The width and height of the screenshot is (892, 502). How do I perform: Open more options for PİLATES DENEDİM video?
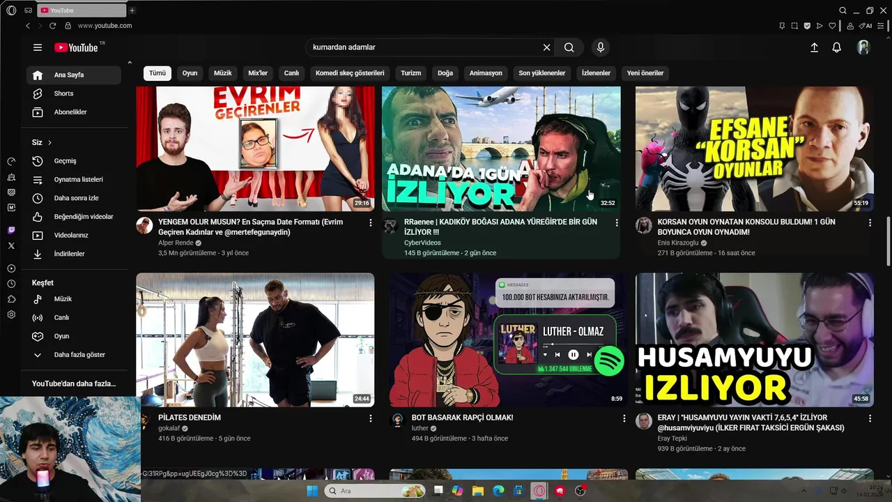coord(371,418)
